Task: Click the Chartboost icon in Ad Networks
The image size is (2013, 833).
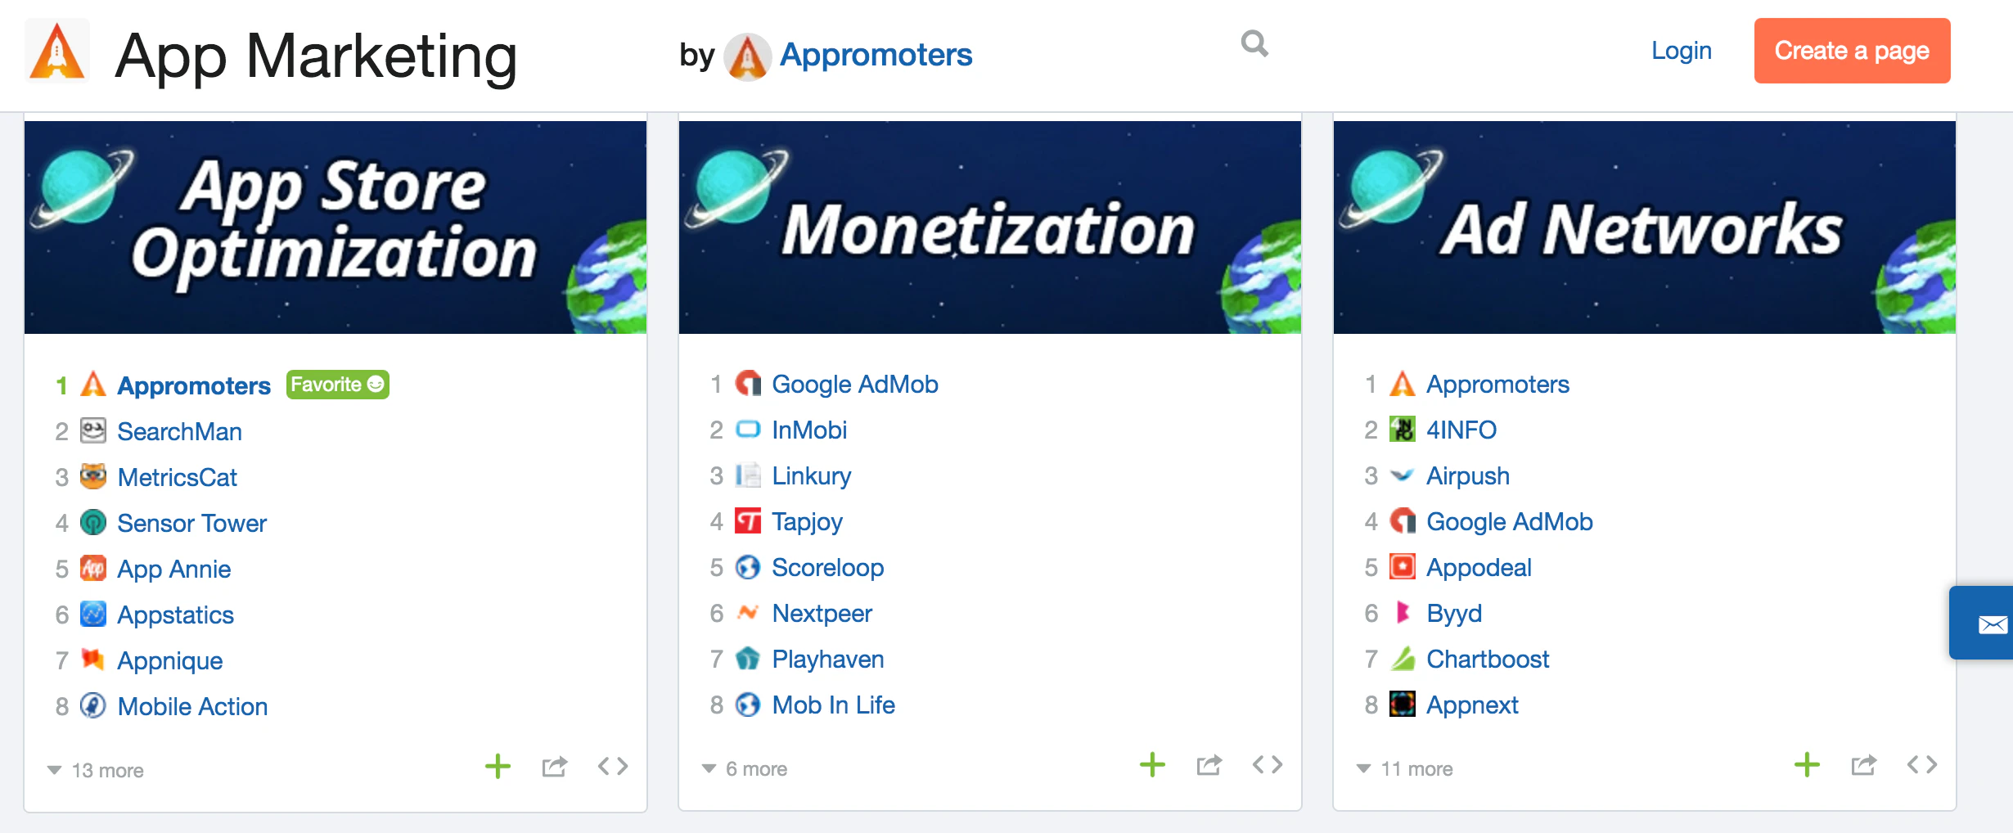Action: [x=1402, y=659]
